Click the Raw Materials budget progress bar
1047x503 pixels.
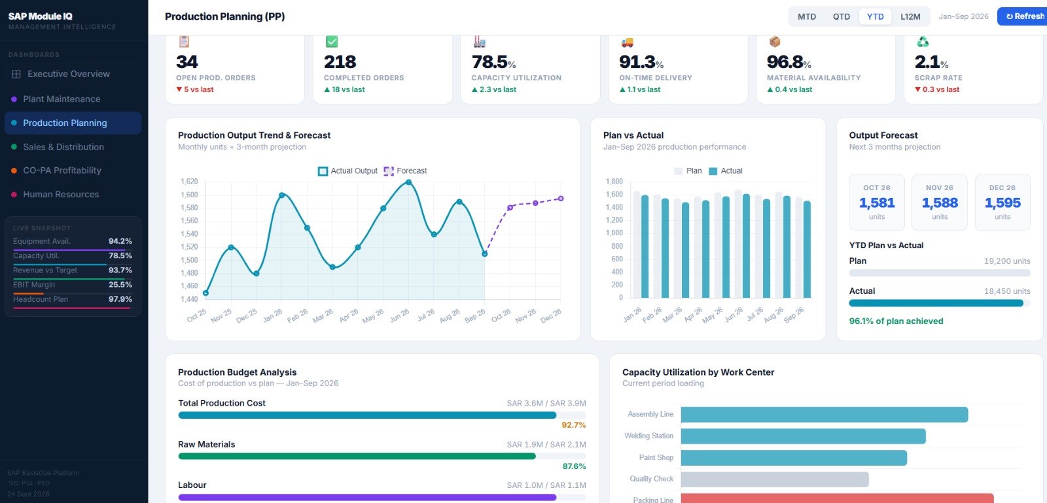click(x=382, y=457)
